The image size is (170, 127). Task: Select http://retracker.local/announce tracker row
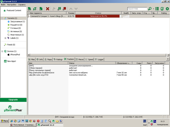point(98,73)
